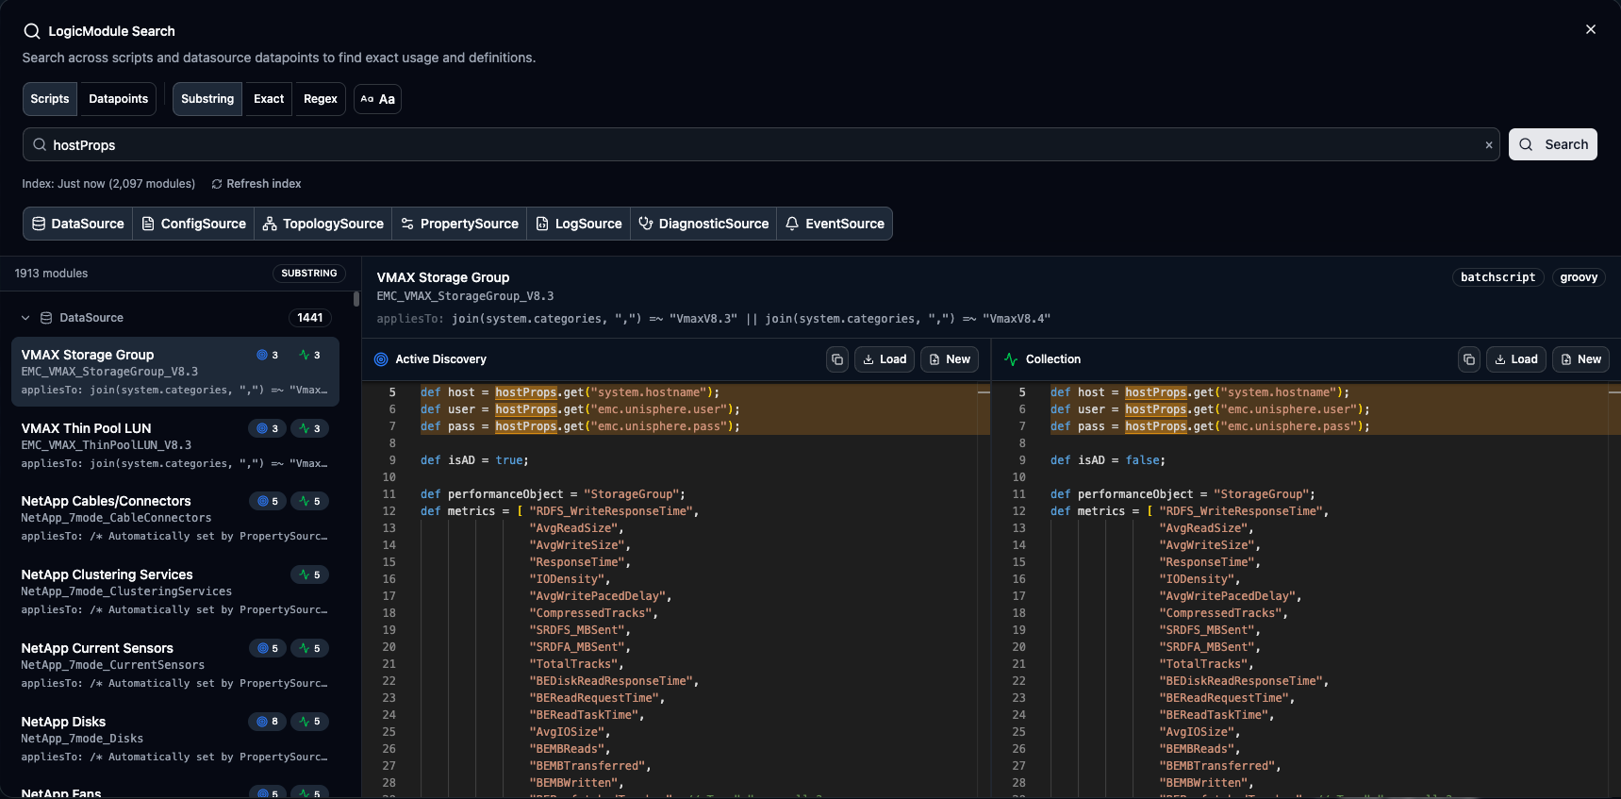Screen dimensions: 1621x799
Task: Click the 1441 DataSource count badge
Action: pyautogui.click(x=310, y=318)
